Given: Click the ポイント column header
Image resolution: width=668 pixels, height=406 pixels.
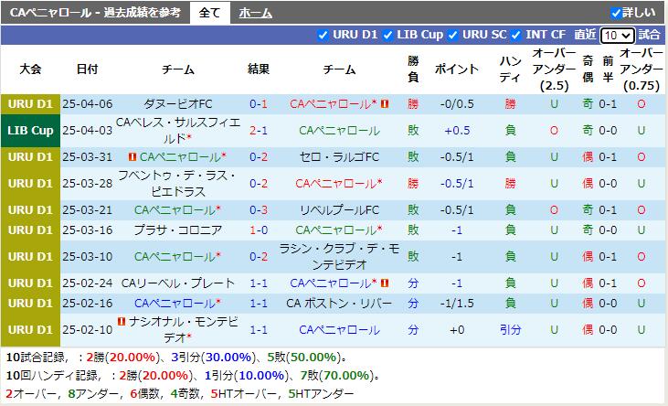Looking at the screenshot, I should [x=457, y=69].
